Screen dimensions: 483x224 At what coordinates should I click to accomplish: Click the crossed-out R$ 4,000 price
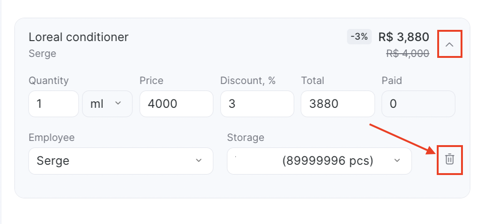tap(407, 53)
